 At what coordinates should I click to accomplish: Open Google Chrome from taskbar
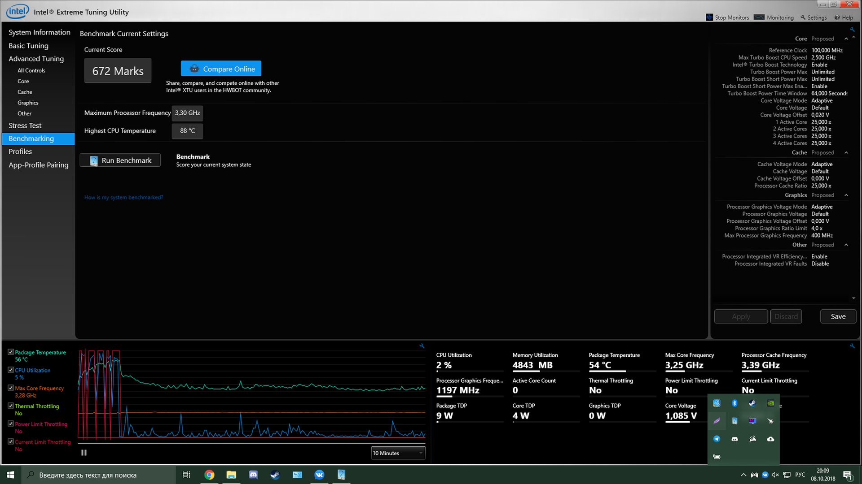pos(209,475)
